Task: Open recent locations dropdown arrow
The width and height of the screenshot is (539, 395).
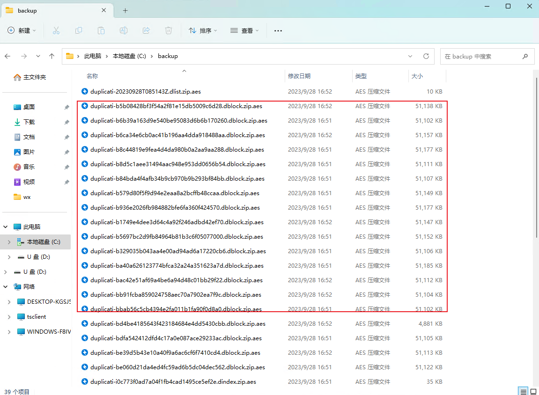Action: (38, 56)
